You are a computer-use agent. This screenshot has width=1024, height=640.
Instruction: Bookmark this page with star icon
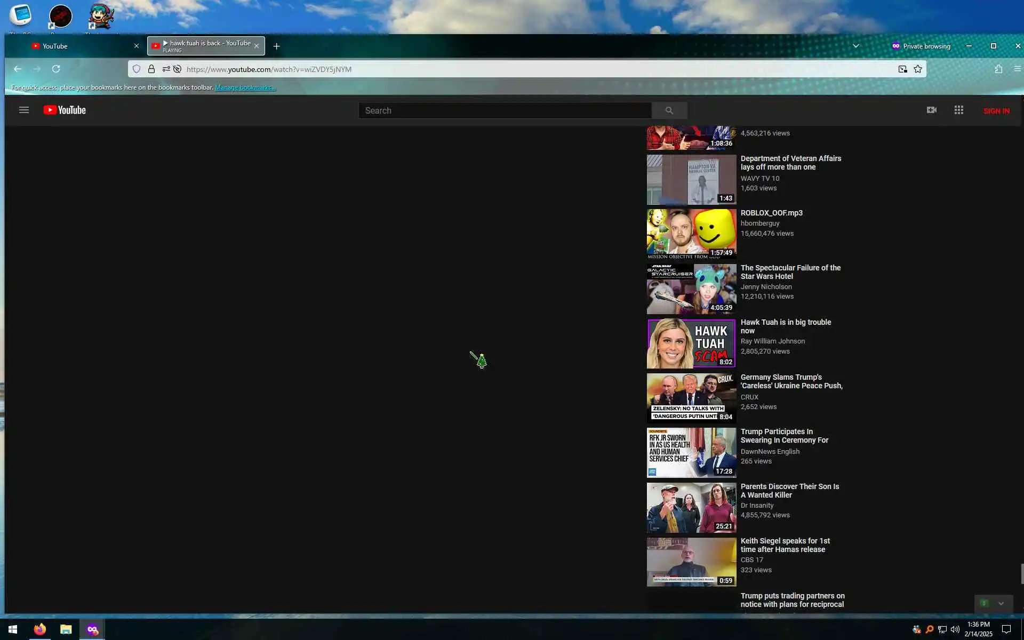(918, 69)
